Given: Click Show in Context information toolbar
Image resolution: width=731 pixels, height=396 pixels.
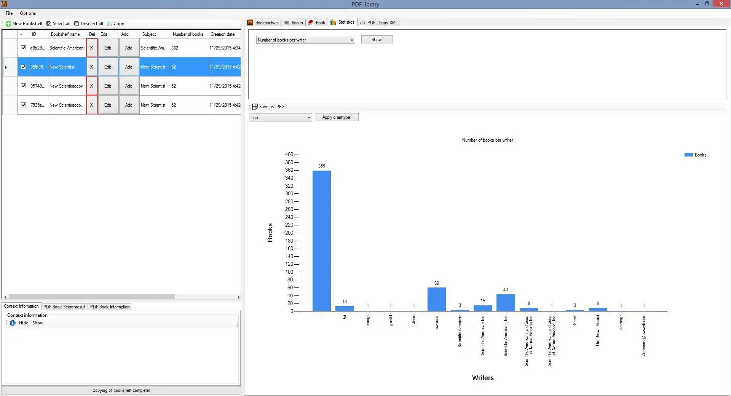Looking at the screenshot, I should click(x=38, y=323).
